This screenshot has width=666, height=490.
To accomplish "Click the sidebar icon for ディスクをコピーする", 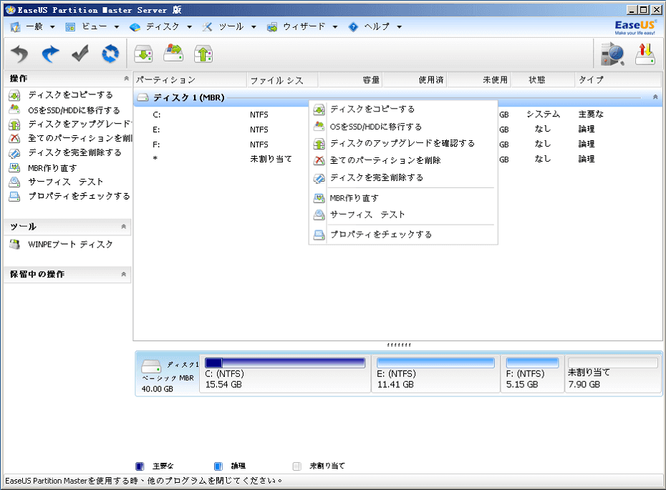I will click(14, 95).
